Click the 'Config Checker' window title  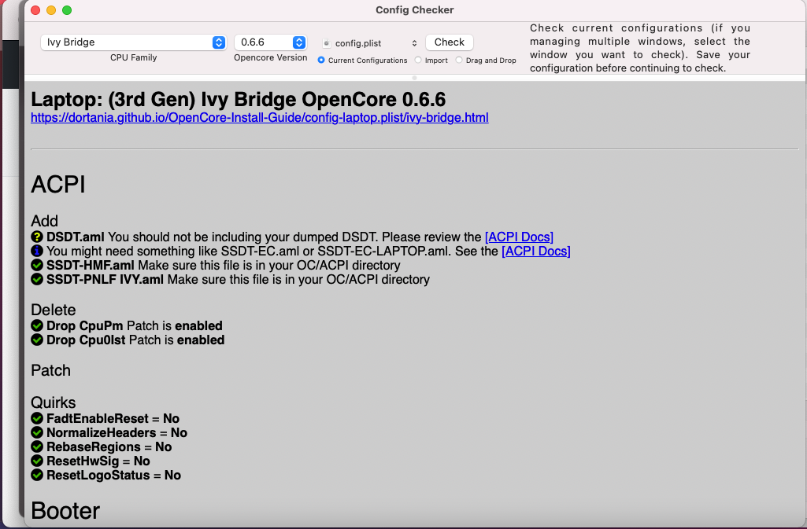tap(414, 9)
